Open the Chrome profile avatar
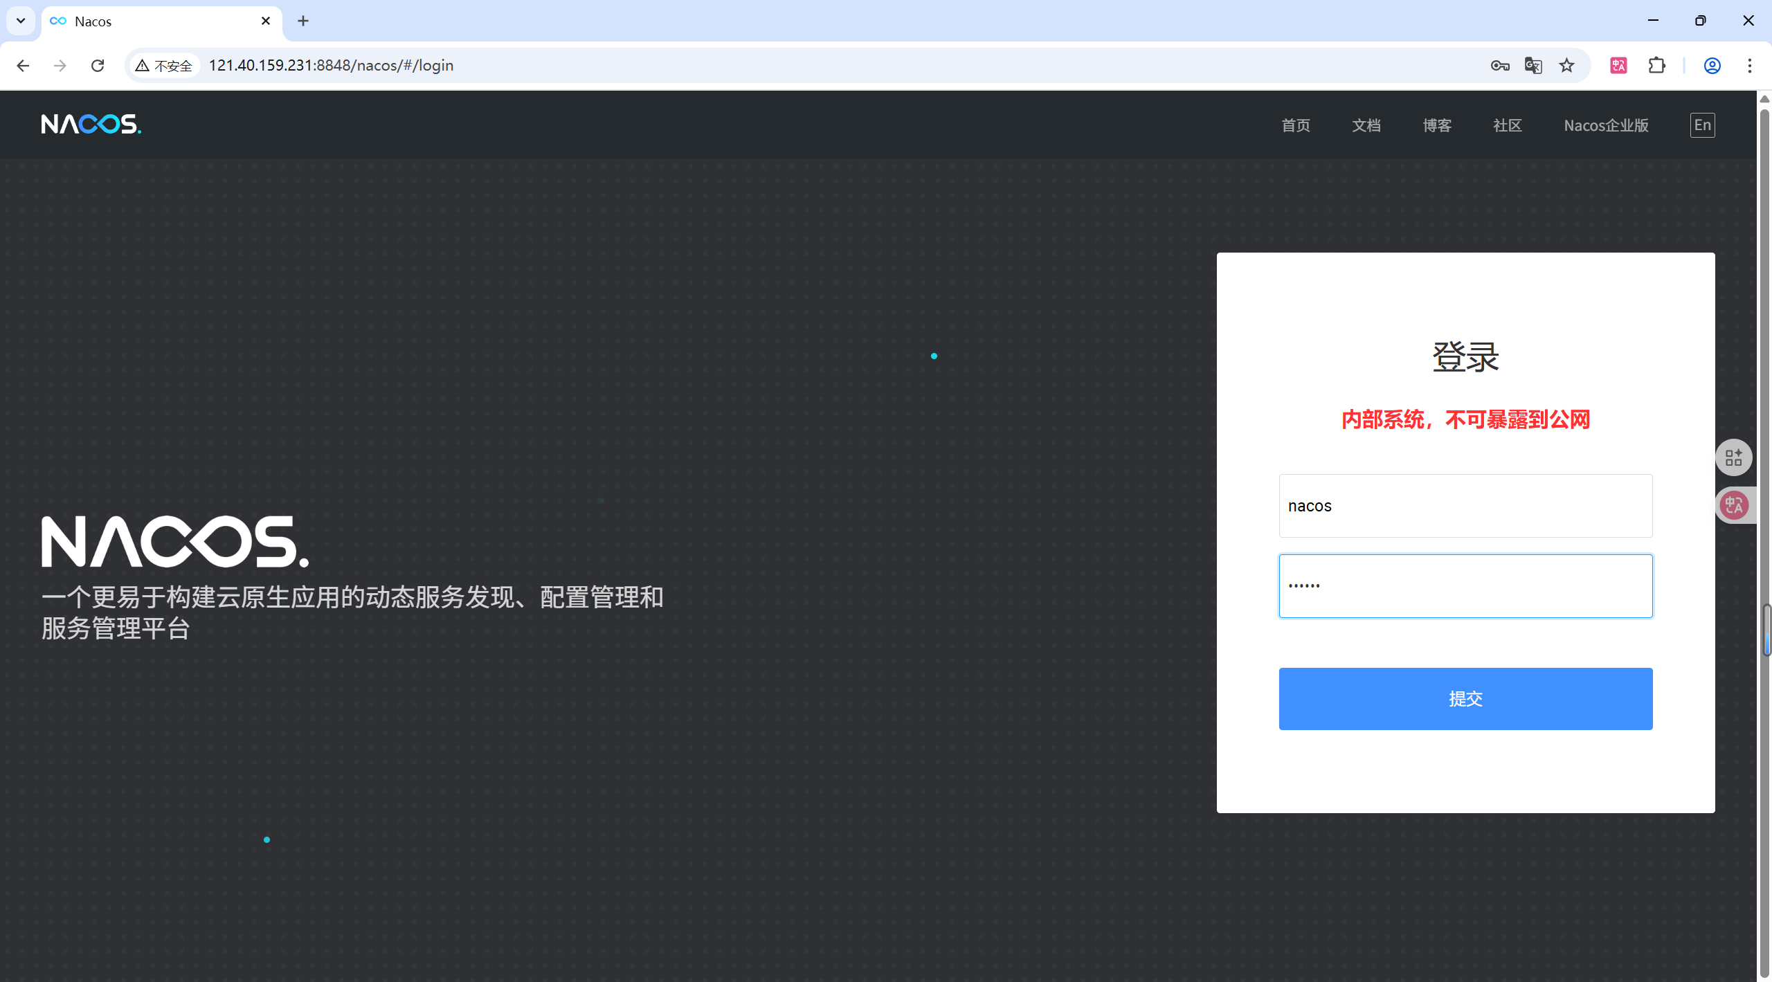1772x982 pixels. (1712, 66)
